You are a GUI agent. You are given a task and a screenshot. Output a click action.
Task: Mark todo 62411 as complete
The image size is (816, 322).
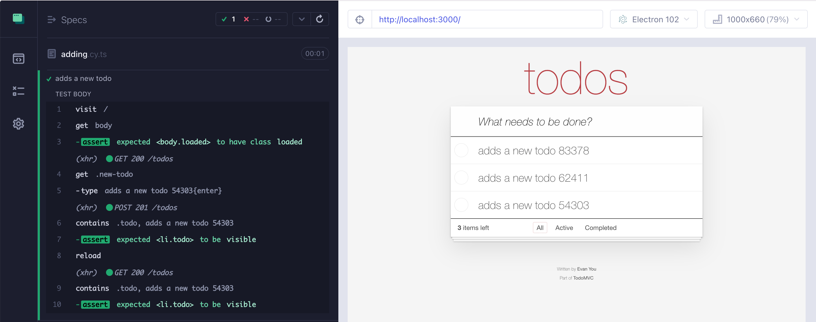[x=461, y=178]
